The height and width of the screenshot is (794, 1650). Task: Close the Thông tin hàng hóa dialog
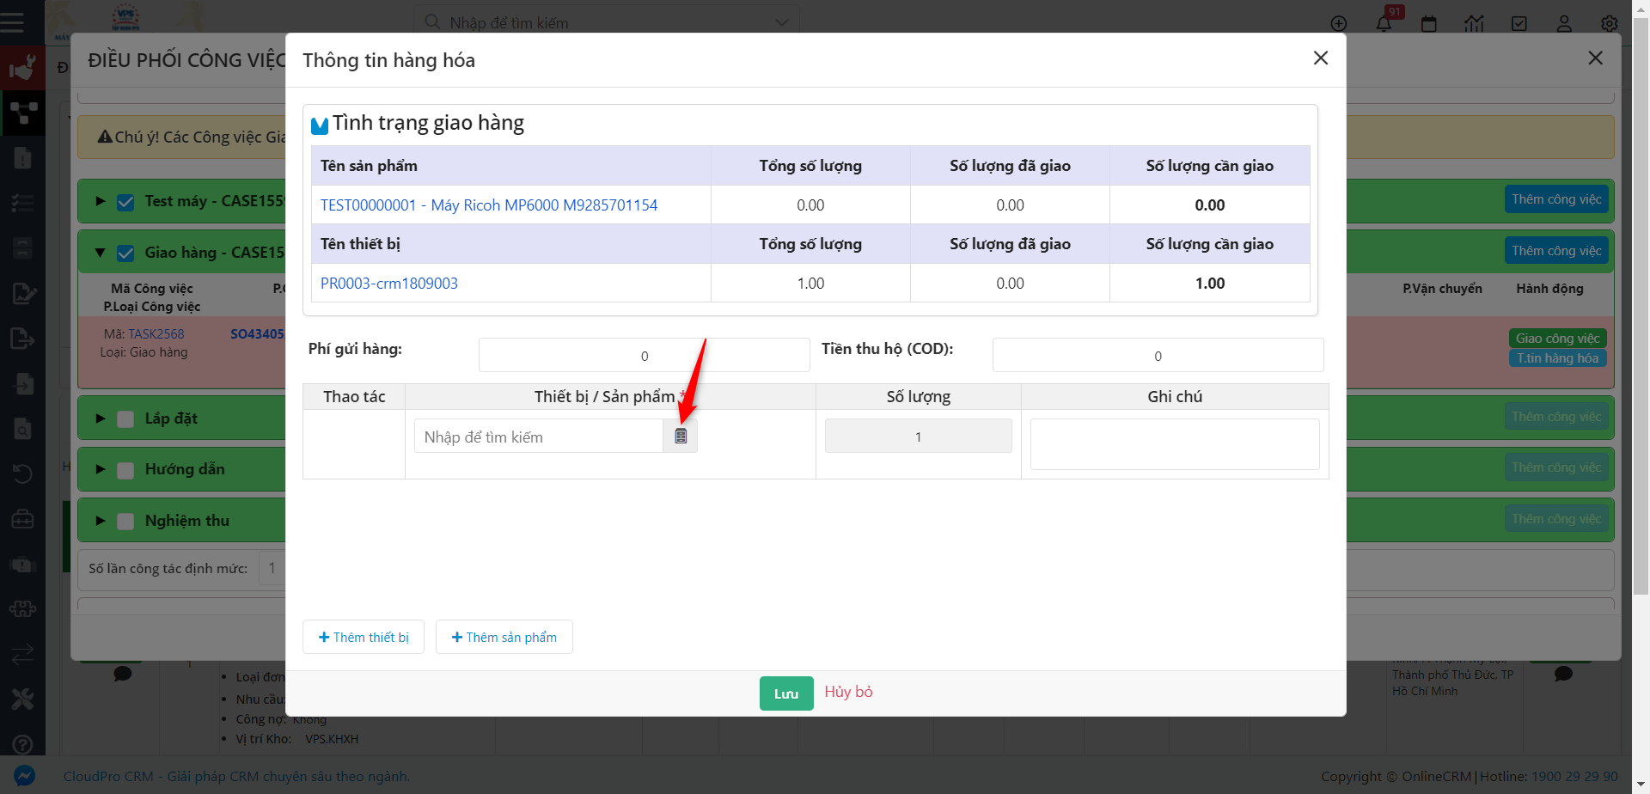coord(1321,58)
